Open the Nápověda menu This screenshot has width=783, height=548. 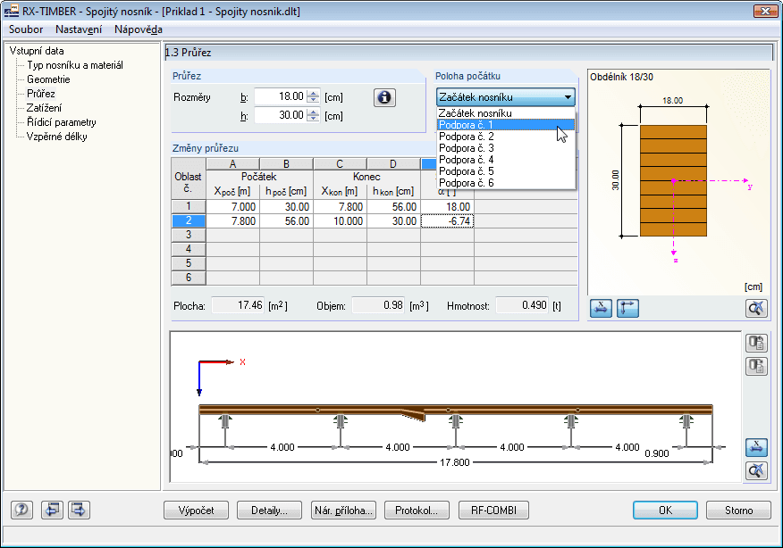tap(139, 29)
